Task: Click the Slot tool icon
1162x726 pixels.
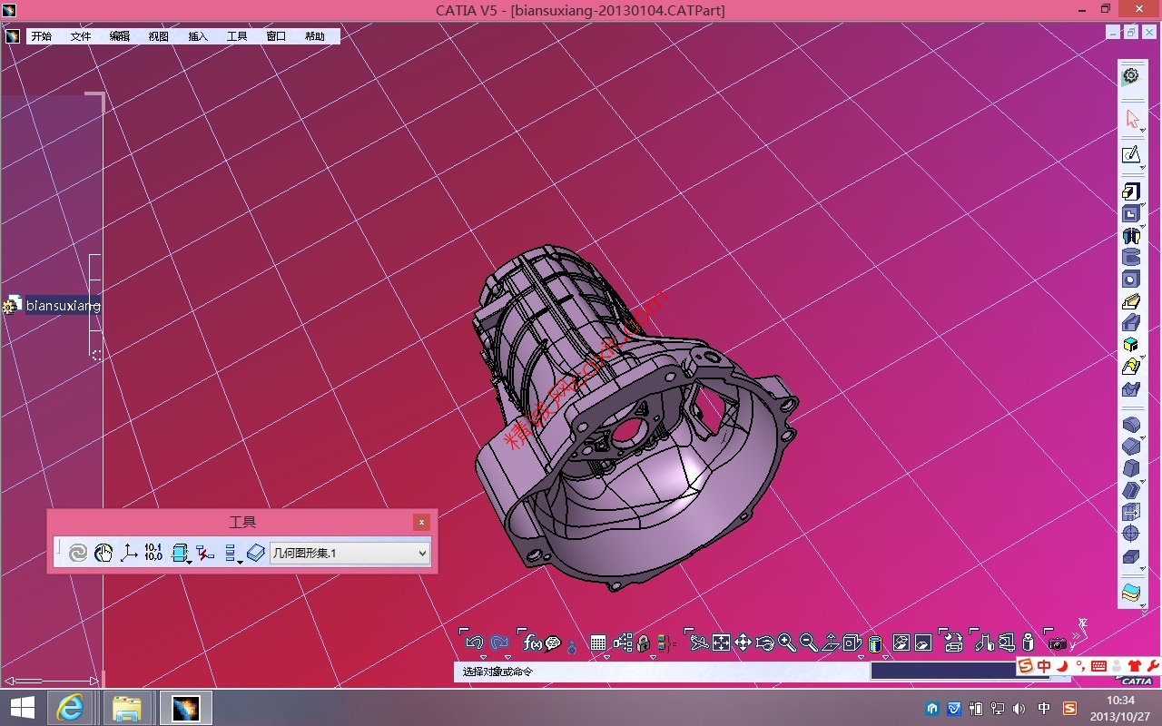Action: click(x=1131, y=323)
